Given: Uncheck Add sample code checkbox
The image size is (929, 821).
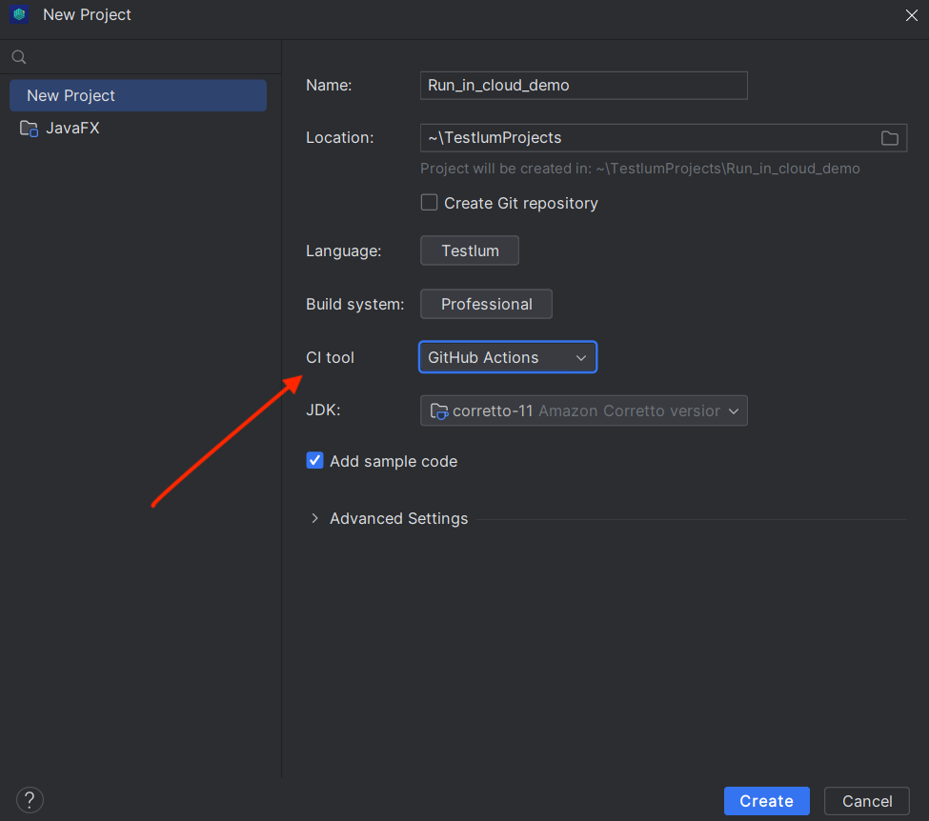Looking at the screenshot, I should pyautogui.click(x=314, y=460).
